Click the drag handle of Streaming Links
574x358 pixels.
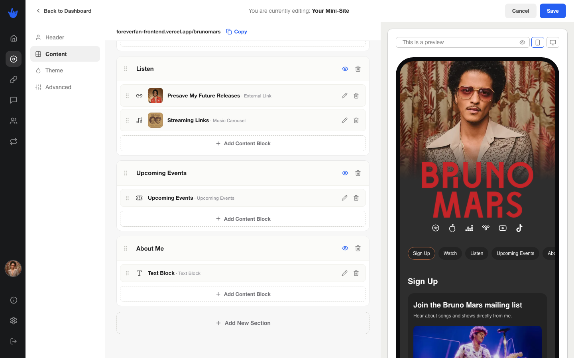[x=128, y=121]
